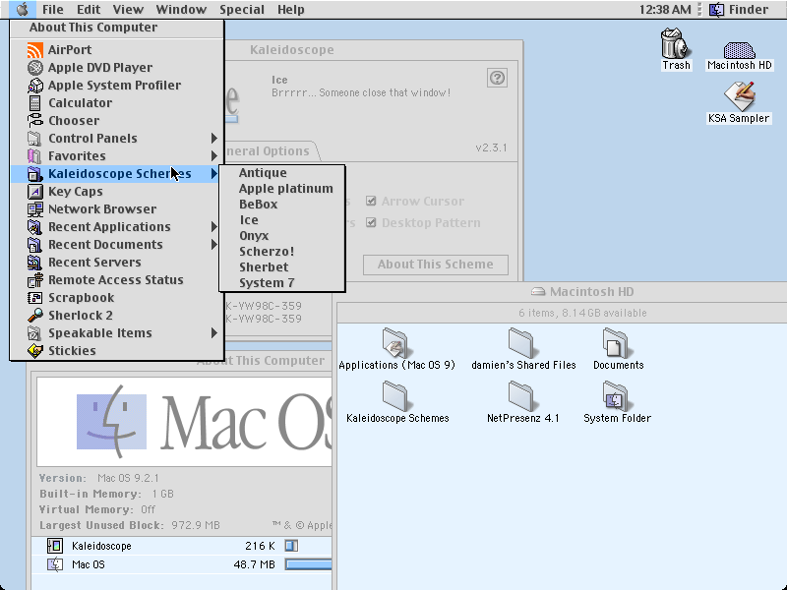This screenshot has width=787, height=590.
Task: Click the Apple DVD Player disc icon
Action: [34, 67]
